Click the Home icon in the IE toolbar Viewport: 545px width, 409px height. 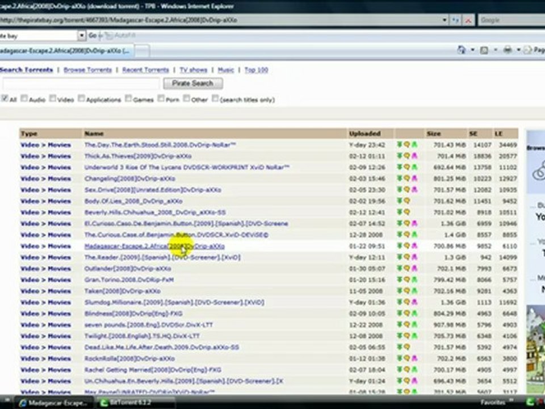pyautogui.click(x=462, y=50)
